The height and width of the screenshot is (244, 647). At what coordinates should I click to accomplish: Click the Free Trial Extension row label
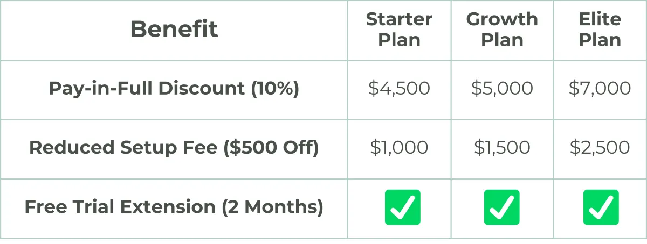click(174, 207)
